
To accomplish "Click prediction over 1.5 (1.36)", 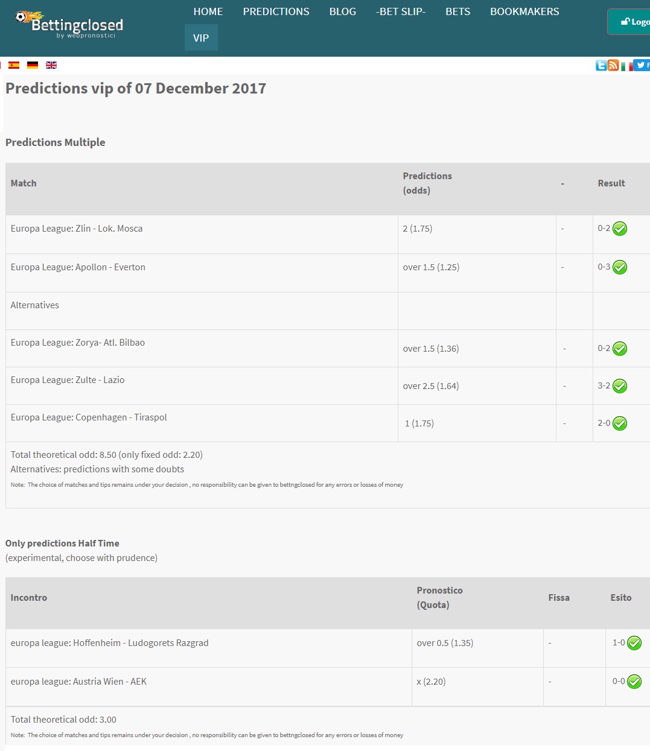I will [x=431, y=349].
